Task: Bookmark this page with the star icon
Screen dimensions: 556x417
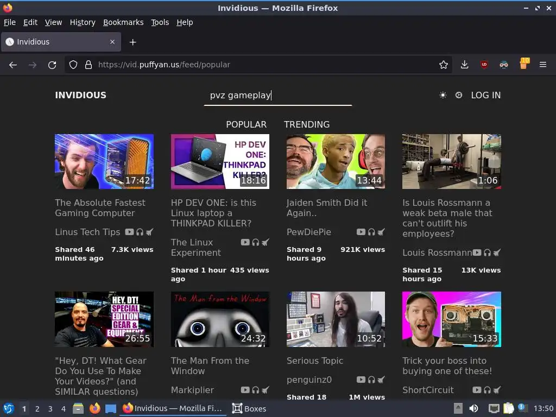Action: pyautogui.click(x=443, y=65)
